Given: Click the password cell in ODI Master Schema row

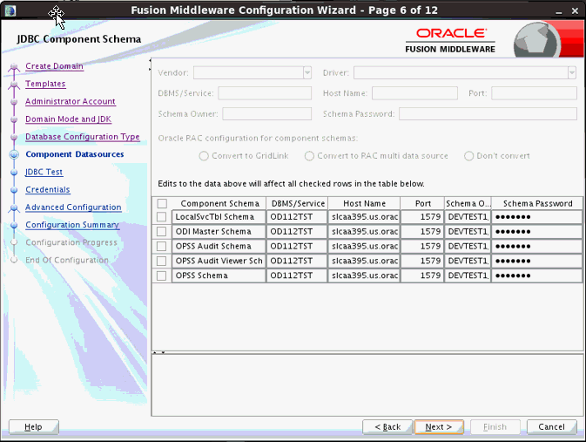Looking at the screenshot, I should click(537, 232).
